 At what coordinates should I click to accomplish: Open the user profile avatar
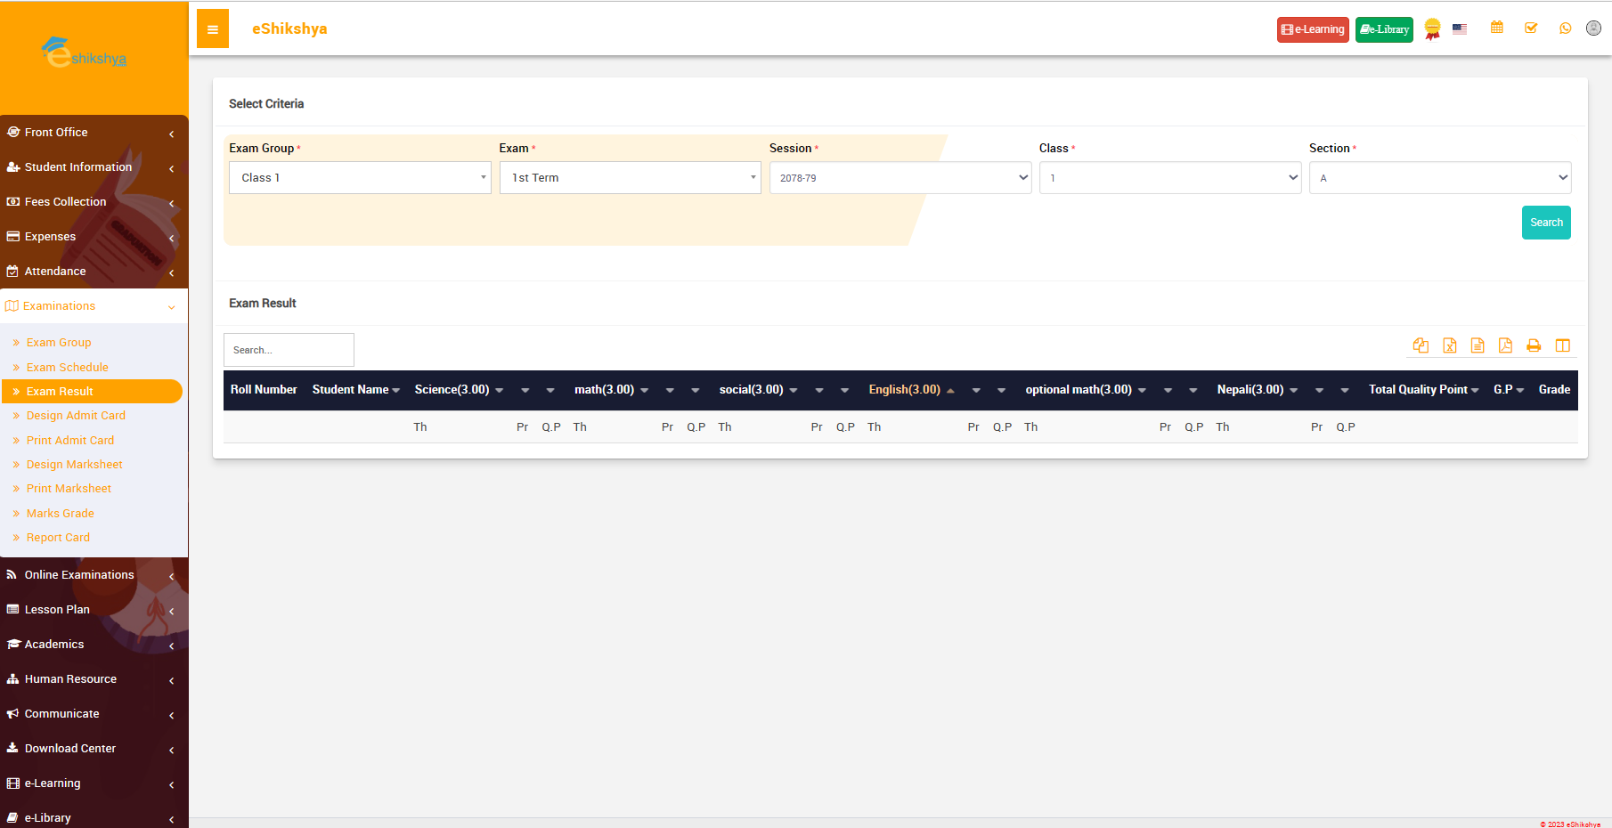[x=1593, y=28]
